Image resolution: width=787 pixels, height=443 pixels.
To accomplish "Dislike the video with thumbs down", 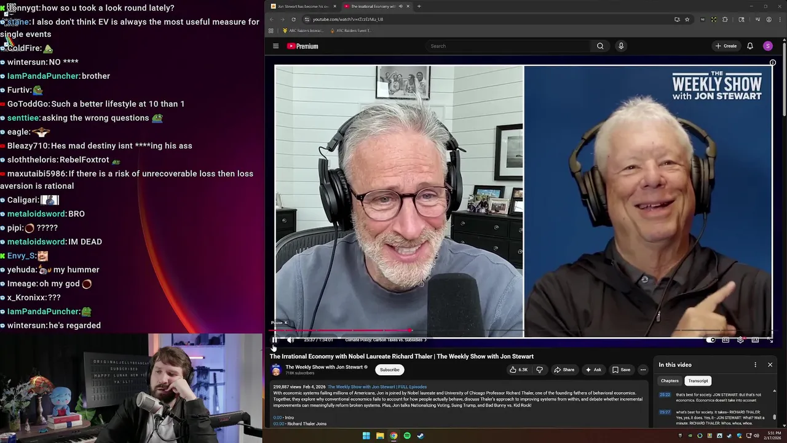I will (x=539, y=370).
